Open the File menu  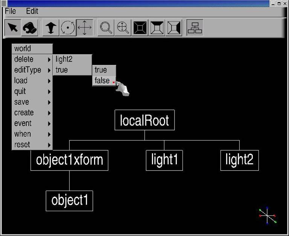coord(10,11)
